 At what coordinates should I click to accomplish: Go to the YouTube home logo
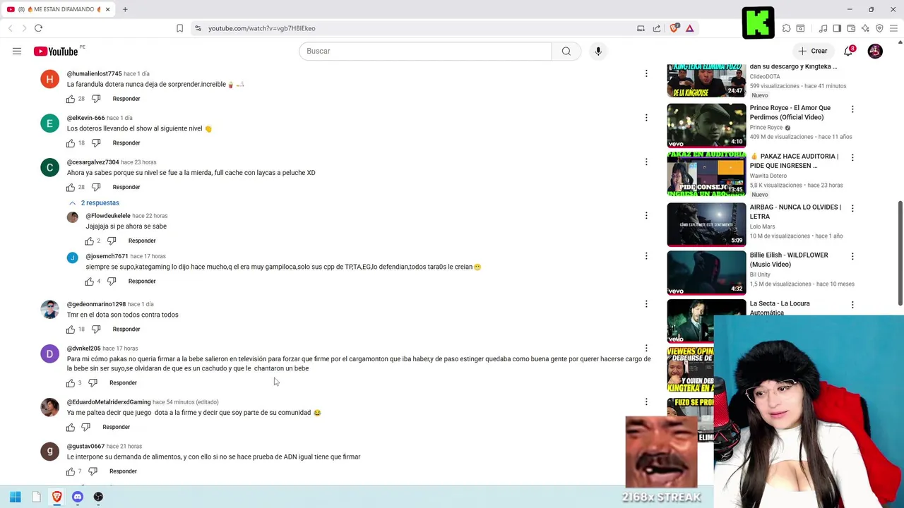(56, 51)
